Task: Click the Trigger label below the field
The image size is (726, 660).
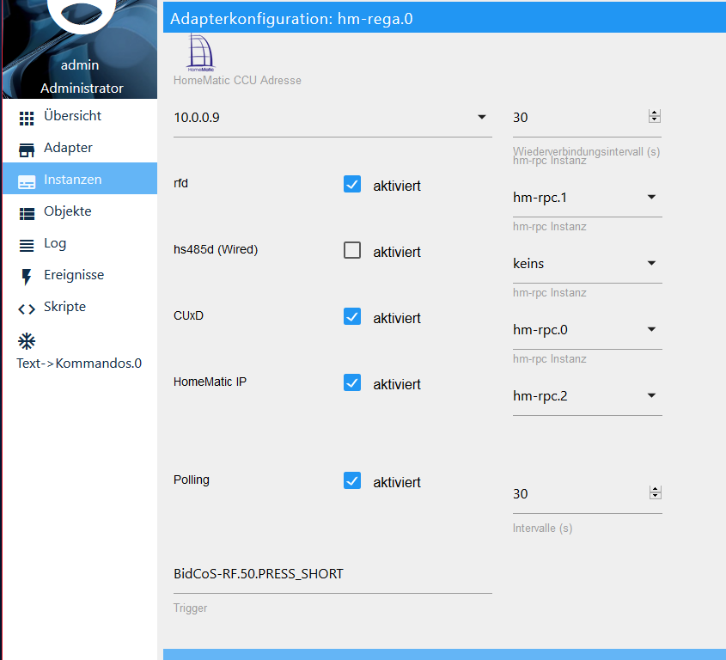Action: (x=190, y=608)
